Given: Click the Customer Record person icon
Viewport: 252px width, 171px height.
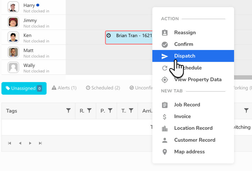Looking at the screenshot, I should click(x=165, y=140).
